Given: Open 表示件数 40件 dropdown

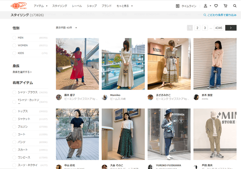Looking at the screenshot, I should (66, 27).
